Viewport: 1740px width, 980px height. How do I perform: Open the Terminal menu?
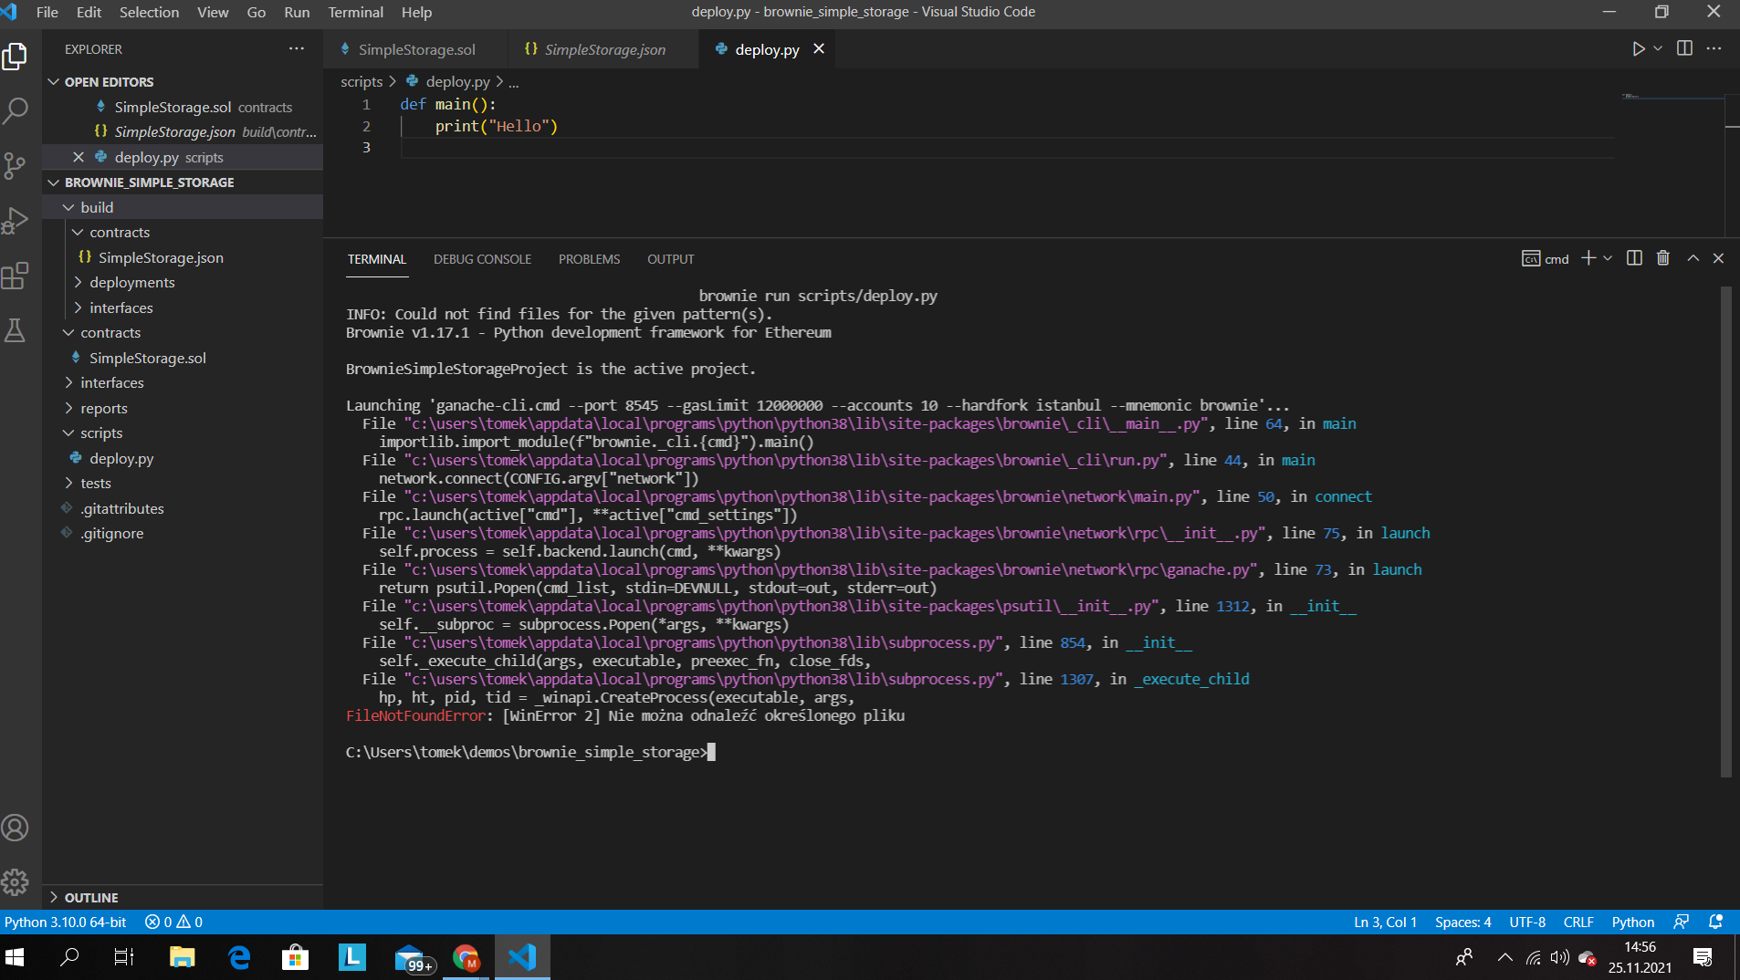(355, 12)
